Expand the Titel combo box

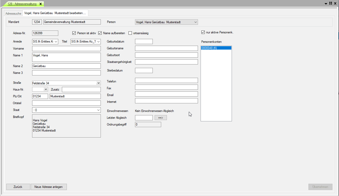(98, 41)
